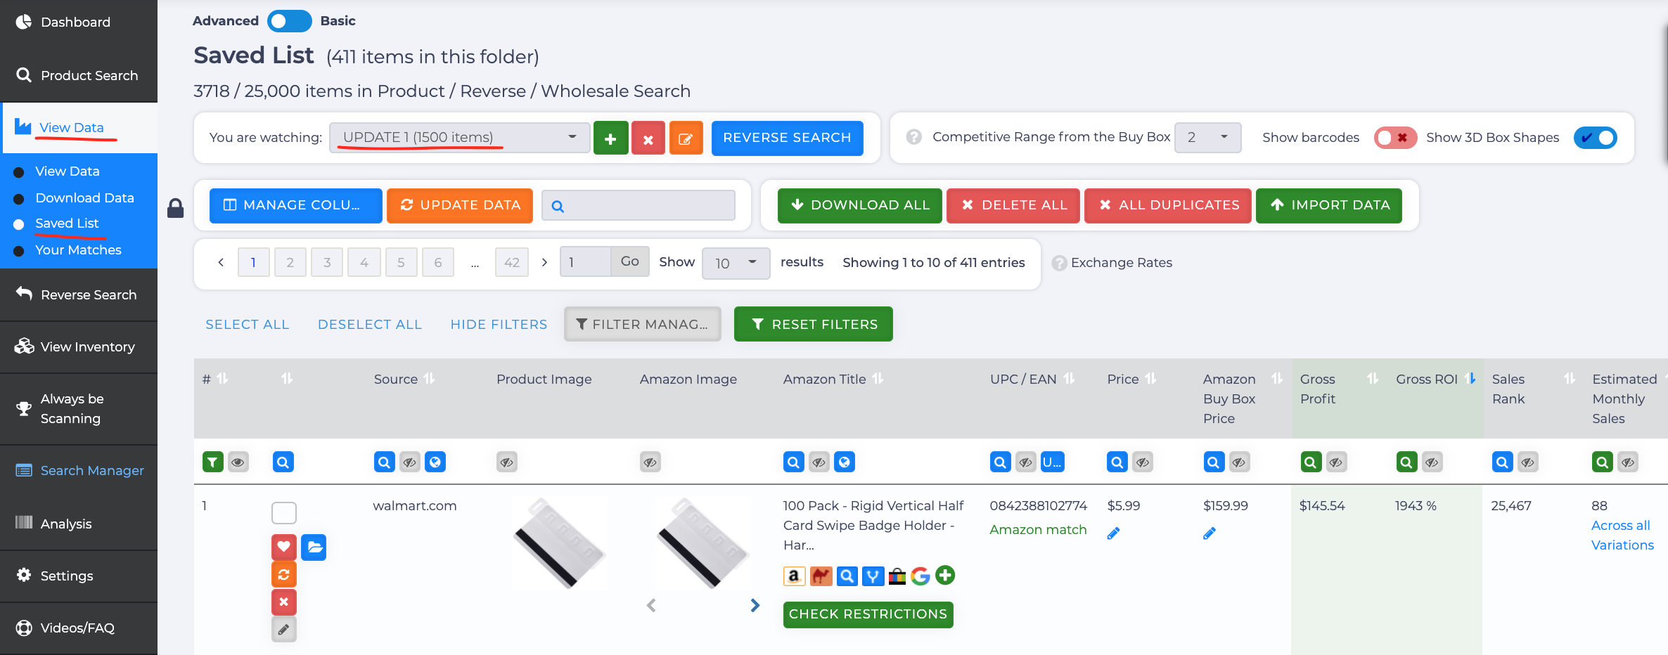Open the Show results count dropdown

[x=735, y=263]
